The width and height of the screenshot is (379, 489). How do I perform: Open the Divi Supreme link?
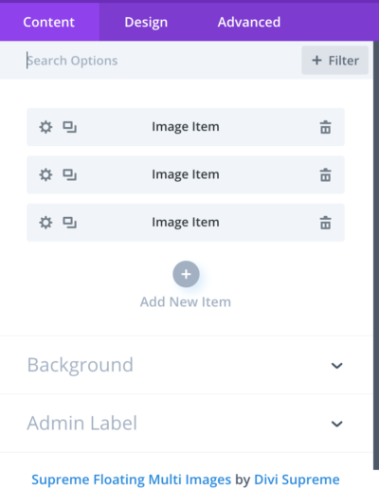coord(297,480)
